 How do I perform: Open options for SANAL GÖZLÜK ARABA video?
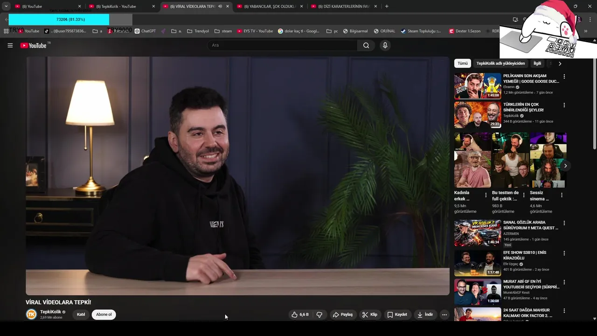tap(564, 223)
